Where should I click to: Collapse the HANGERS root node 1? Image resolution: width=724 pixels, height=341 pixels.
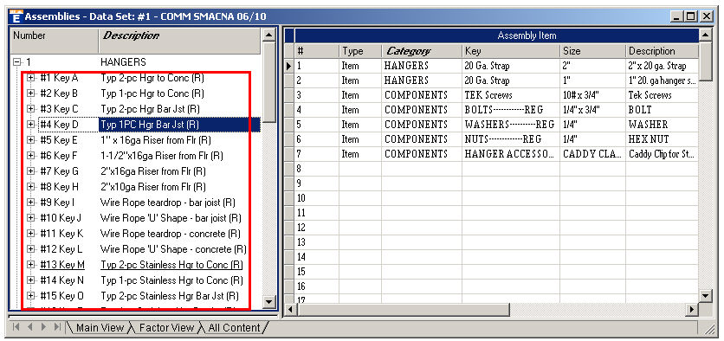pyautogui.click(x=17, y=62)
